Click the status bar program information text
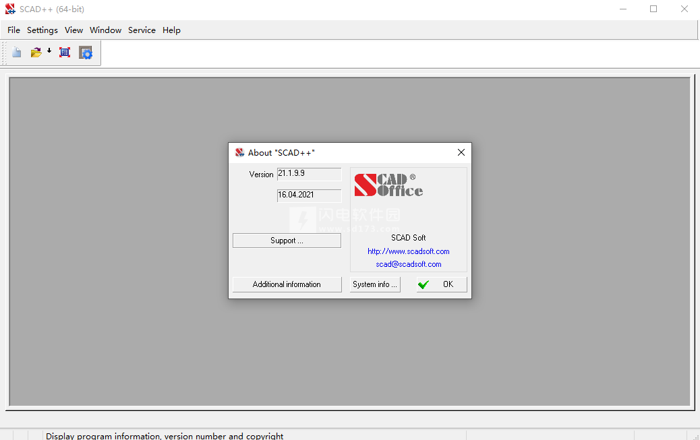 [165, 436]
